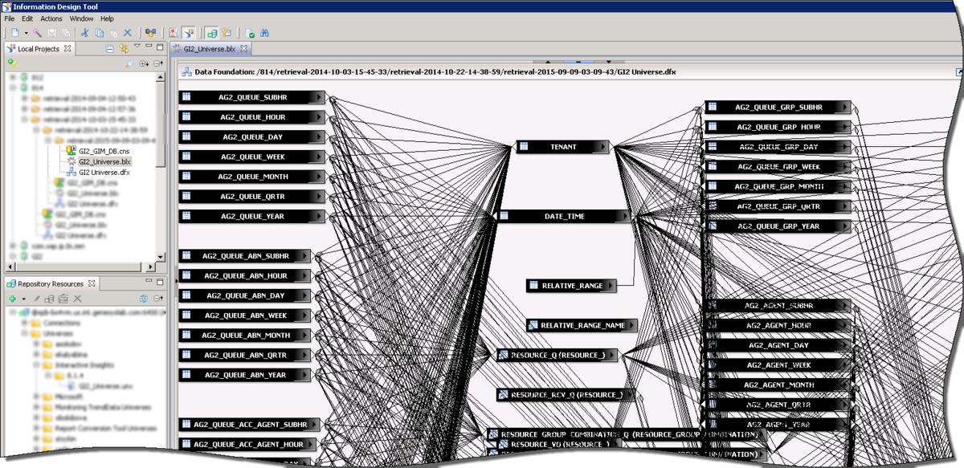
Task: Click the connections/linked cubes toolbar icon
Action: pyautogui.click(x=150, y=33)
